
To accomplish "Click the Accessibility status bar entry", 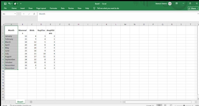I will click(x=20, y=105).
